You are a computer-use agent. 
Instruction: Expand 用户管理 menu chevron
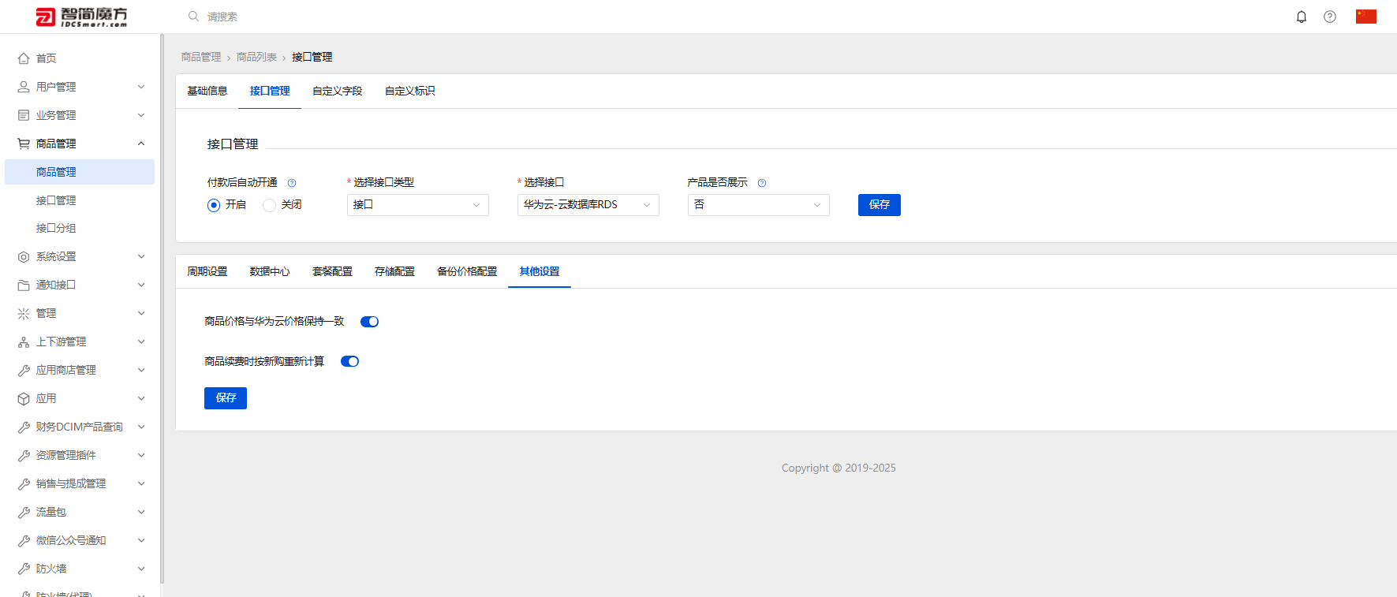pyautogui.click(x=141, y=87)
